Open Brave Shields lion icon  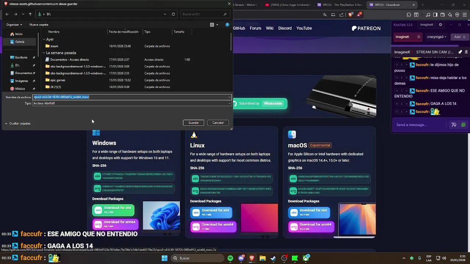[x=350, y=15]
